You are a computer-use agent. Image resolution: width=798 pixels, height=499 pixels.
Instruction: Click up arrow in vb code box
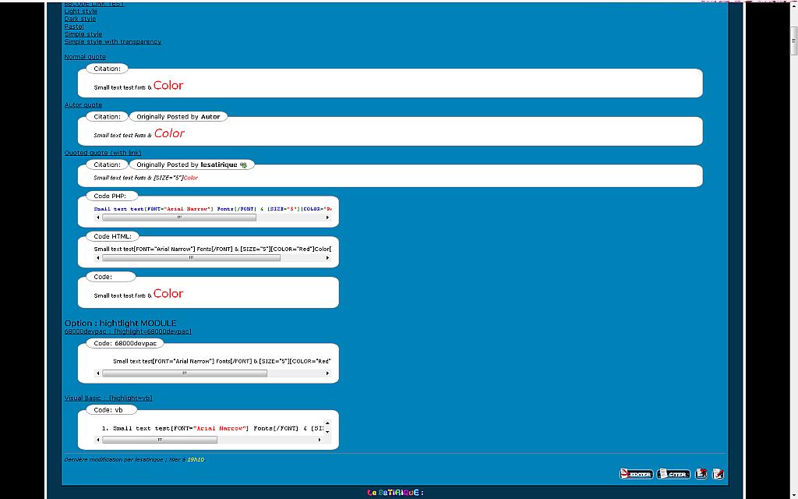[x=327, y=423]
